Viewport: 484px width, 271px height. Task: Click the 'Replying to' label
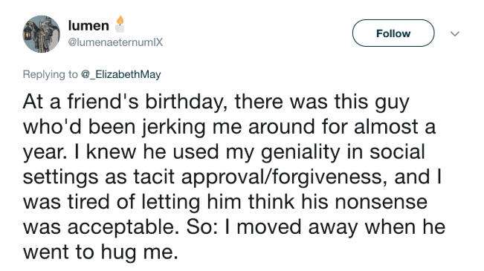click(51, 74)
